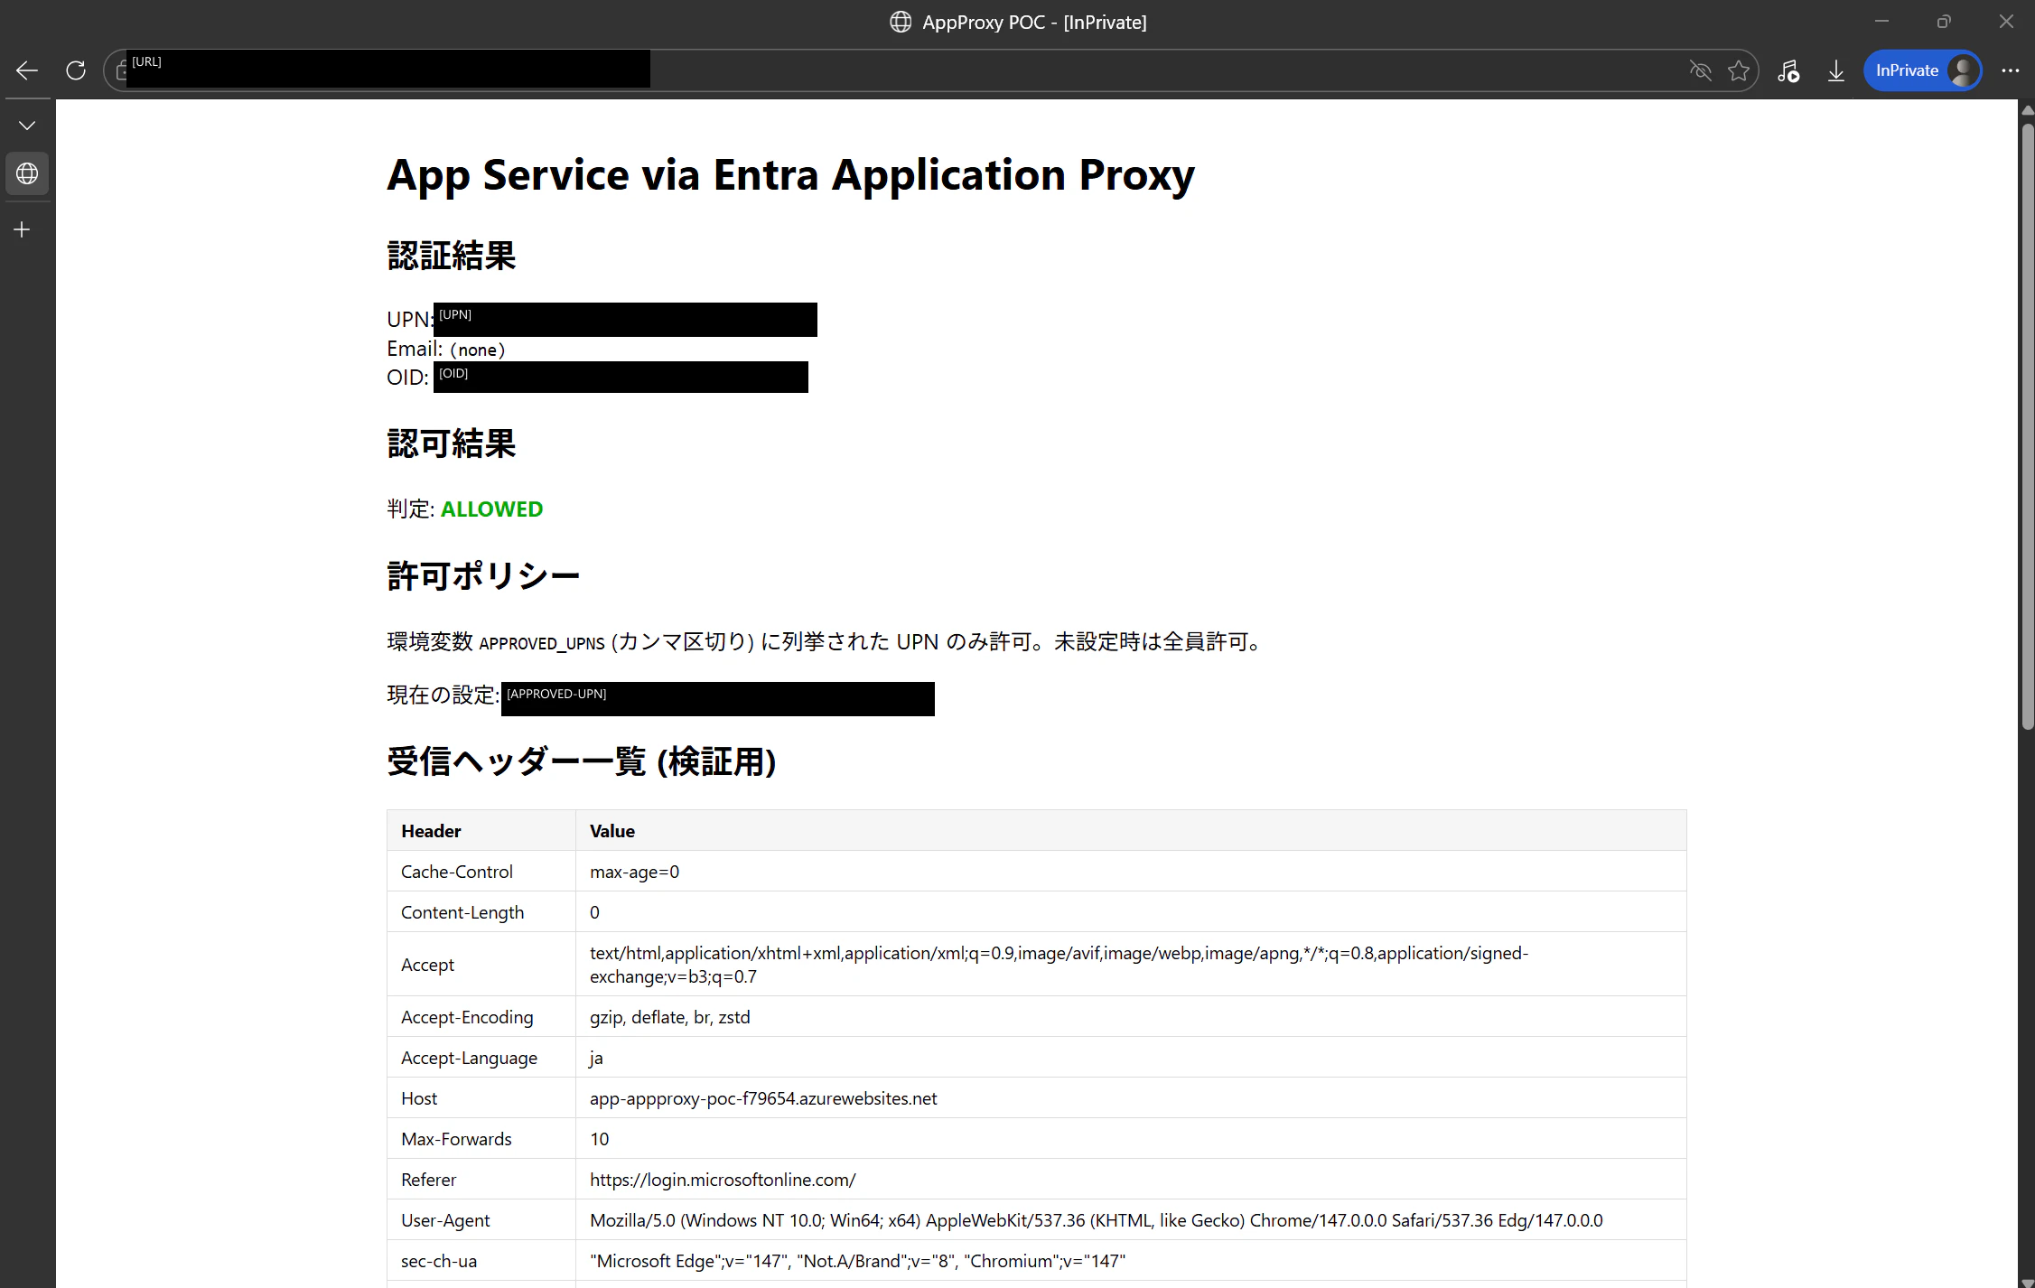Open the Settings and more ellipsis menu
This screenshot has height=1288, width=2035.
tap(2011, 70)
